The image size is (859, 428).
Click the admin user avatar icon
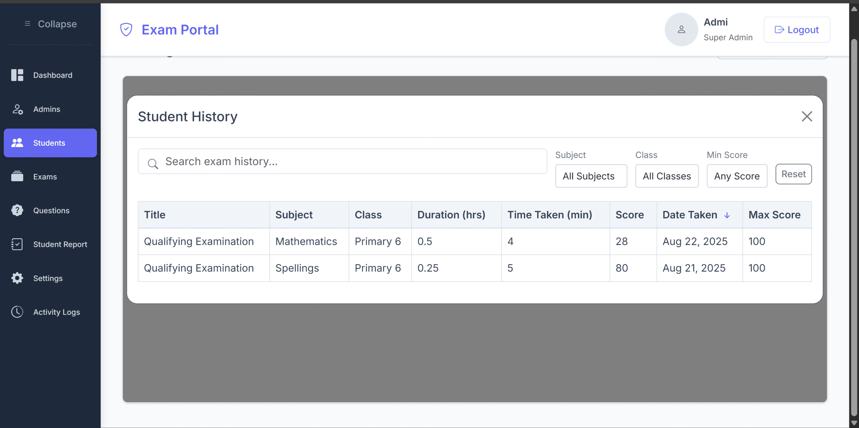coord(681,30)
